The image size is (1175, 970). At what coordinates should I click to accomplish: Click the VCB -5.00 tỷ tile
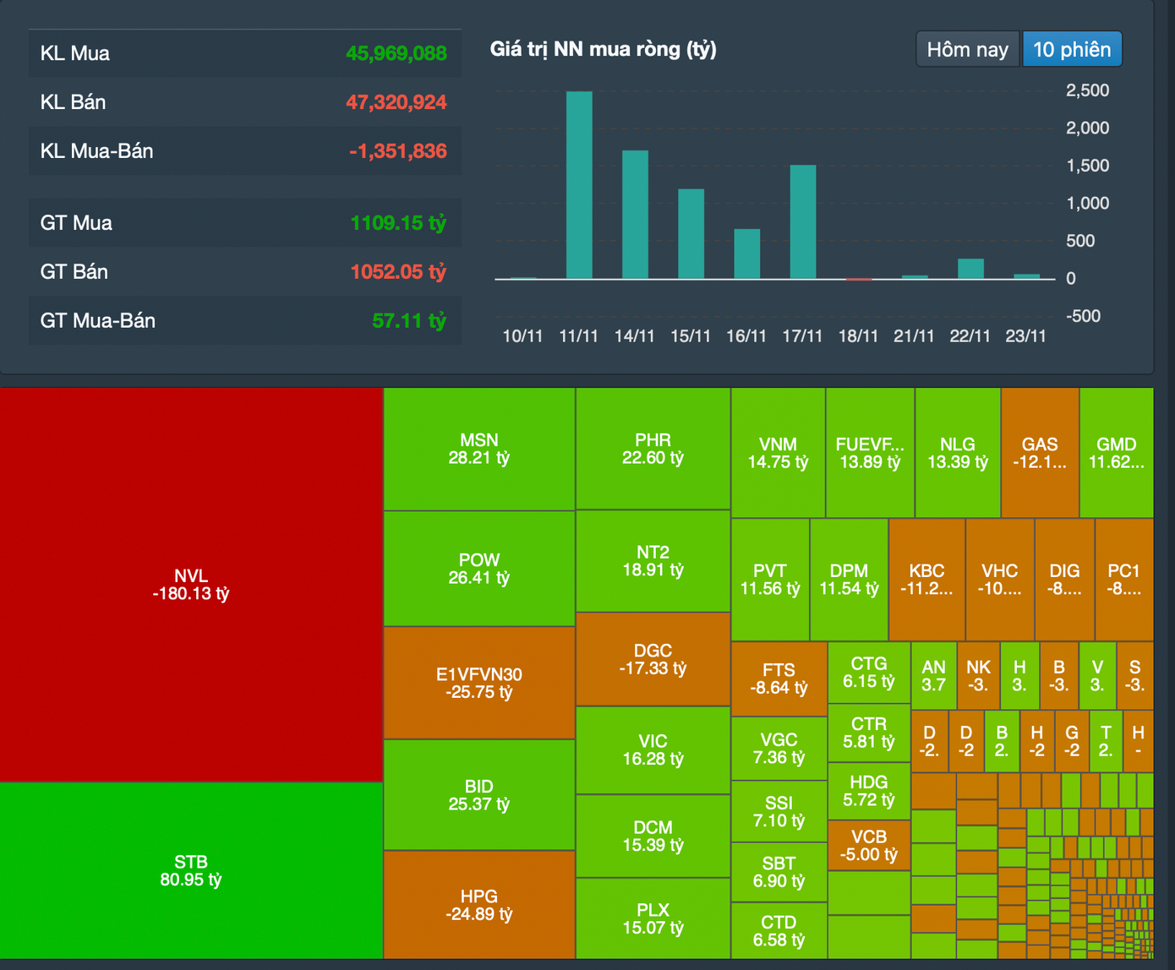(x=869, y=845)
